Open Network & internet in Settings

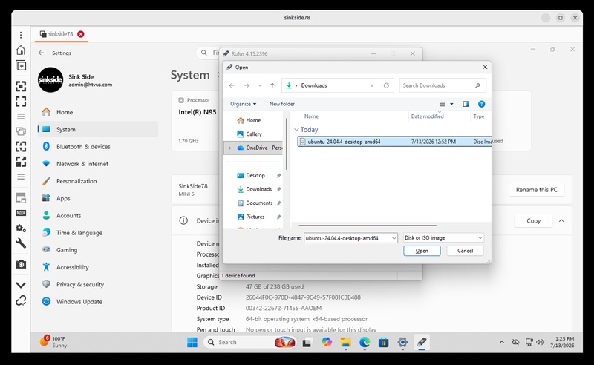click(98, 163)
